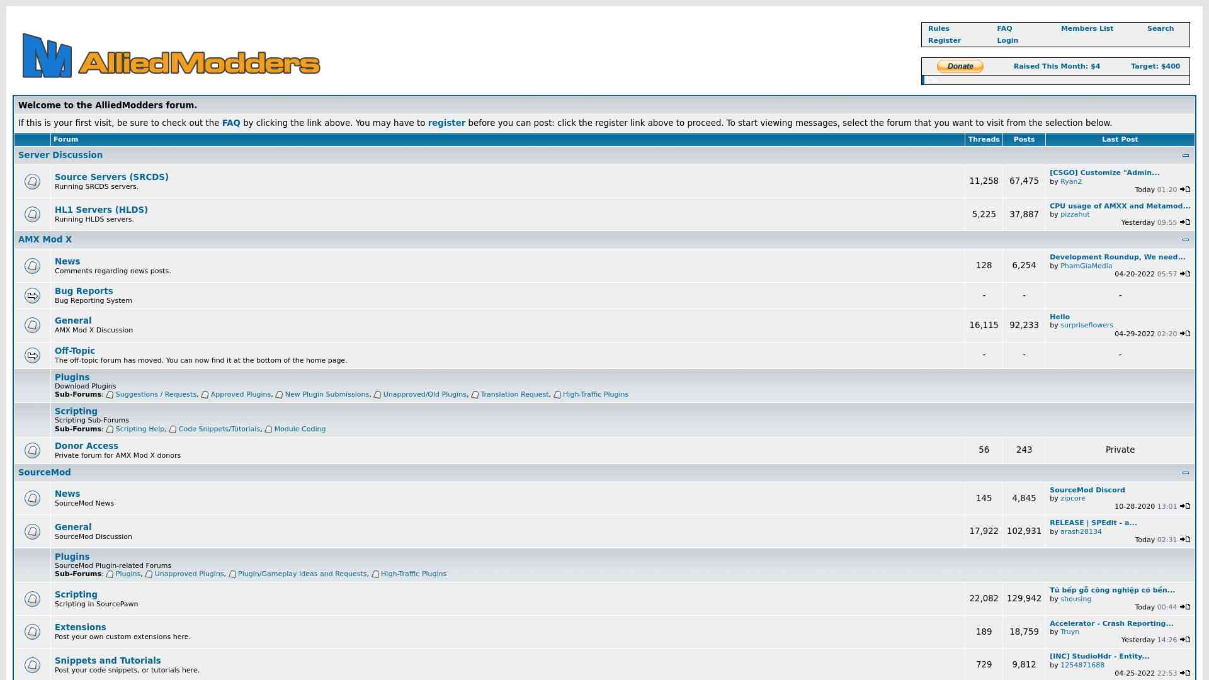Image resolution: width=1209 pixels, height=680 pixels.
Task: Go to last post icon for SourceMod Discord
Action: [x=1185, y=506]
